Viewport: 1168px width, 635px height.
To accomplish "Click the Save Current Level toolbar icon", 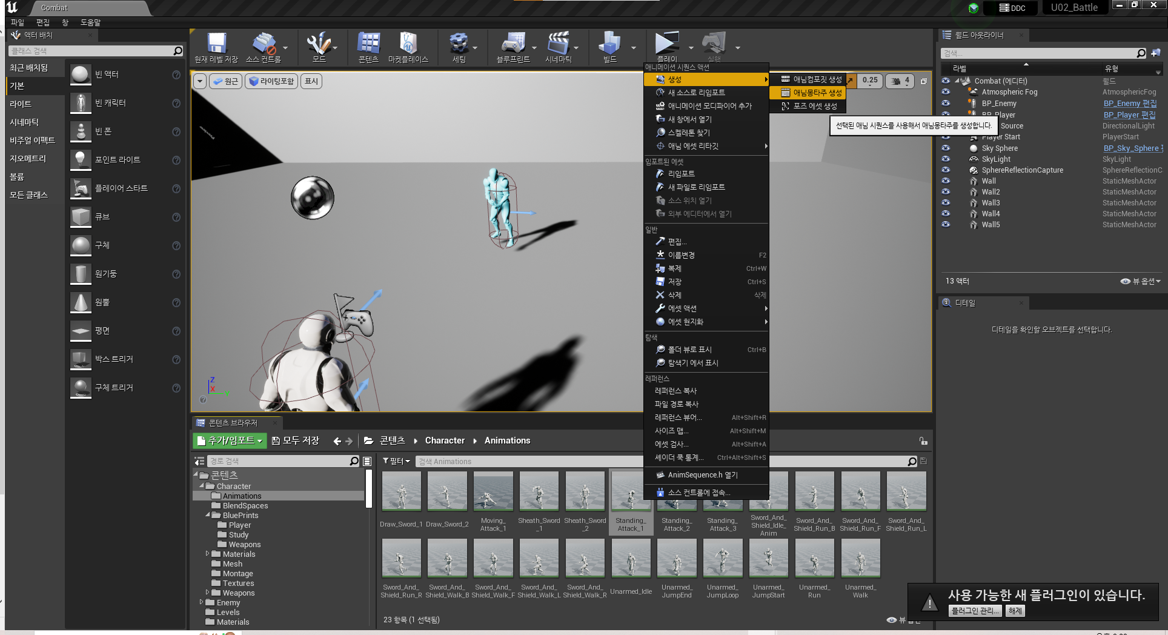I will [x=216, y=44].
